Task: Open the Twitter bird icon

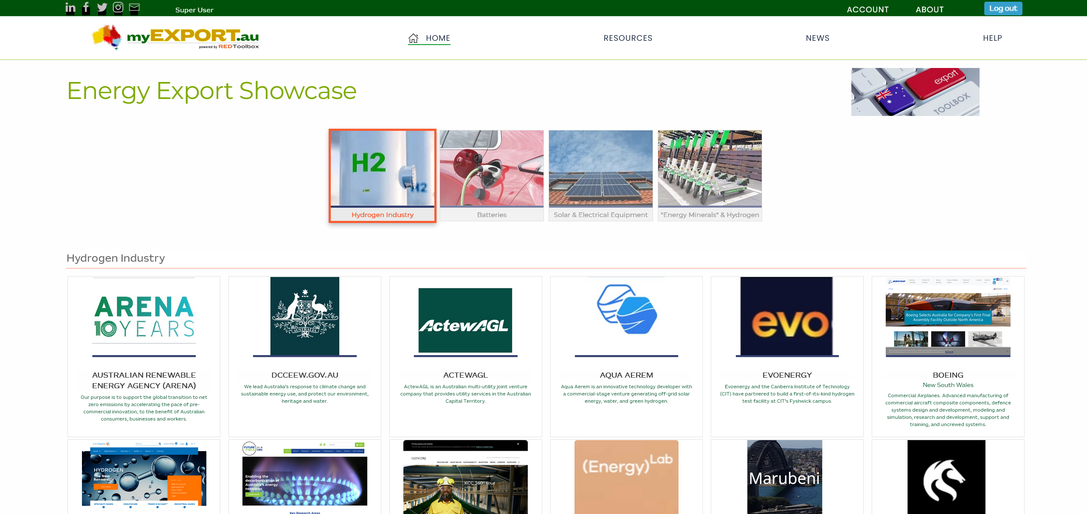Action: (102, 8)
